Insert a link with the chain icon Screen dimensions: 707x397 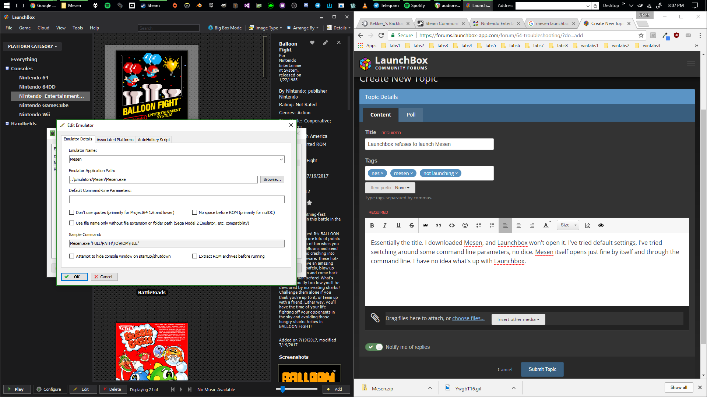[x=425, y=225]
